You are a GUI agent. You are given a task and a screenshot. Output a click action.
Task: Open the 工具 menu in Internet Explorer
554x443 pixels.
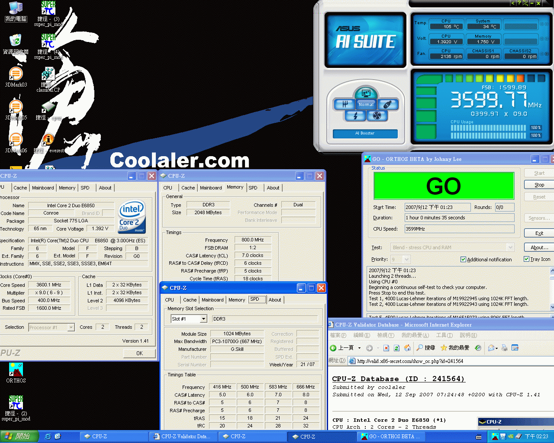point(444,335)
